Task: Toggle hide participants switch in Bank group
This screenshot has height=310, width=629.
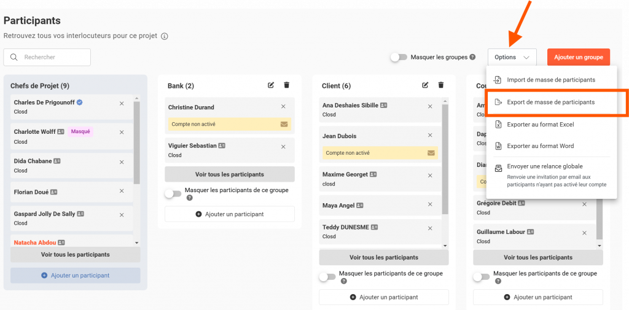Action: click(x=173, y=193)
